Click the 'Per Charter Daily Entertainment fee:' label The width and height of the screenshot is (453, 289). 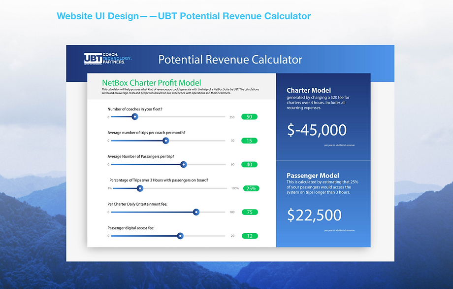coord(137,204)
